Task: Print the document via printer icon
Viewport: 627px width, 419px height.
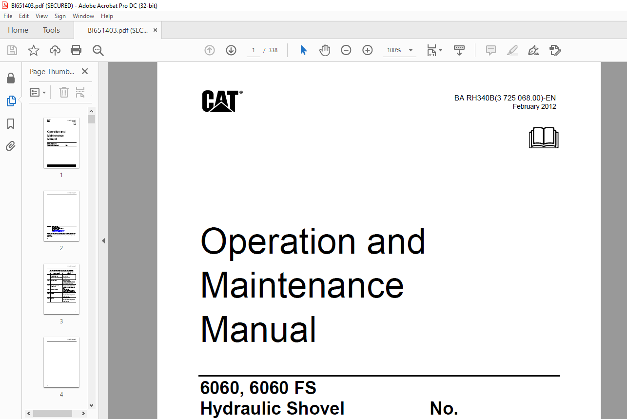Action: [x=76, y=50]
